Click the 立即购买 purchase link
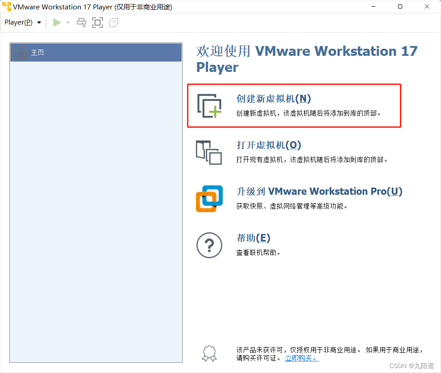Viewport: 441px width, 373px height. 302,358
